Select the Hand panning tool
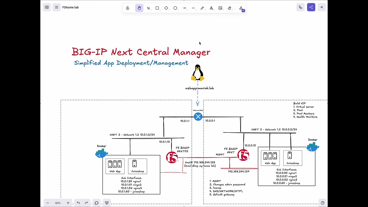This screenshot has width=368, height=207. click(139, 8)
